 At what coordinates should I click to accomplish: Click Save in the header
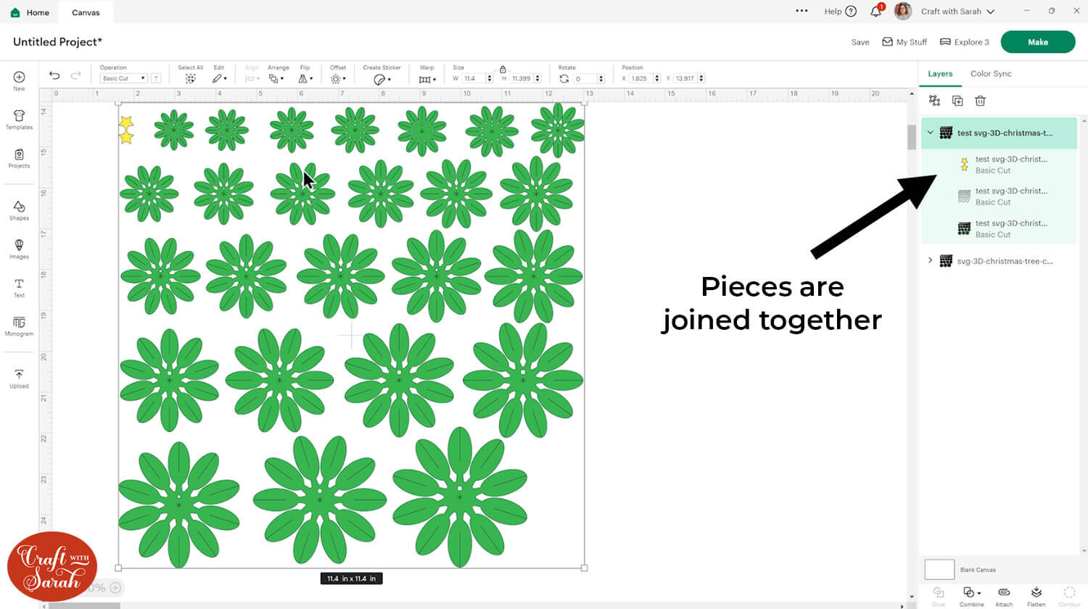pos(860,42)
